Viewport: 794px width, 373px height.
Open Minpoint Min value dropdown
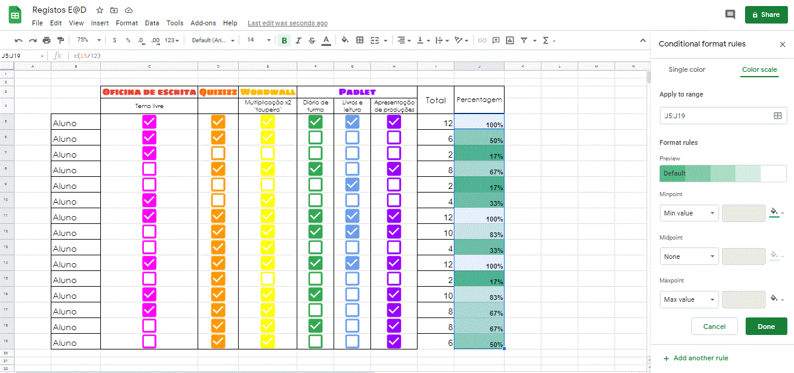pyautogui.click(x=689, y=213)
